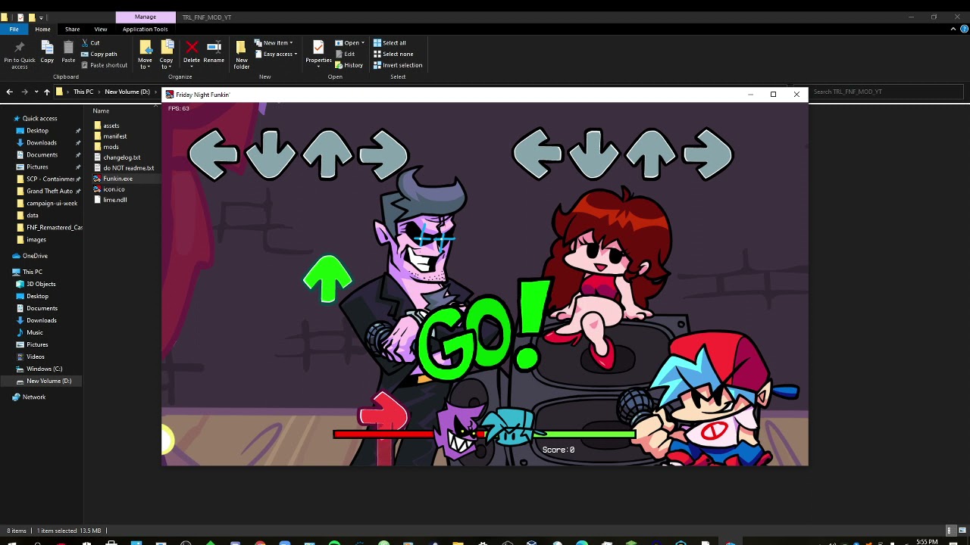Screen dimensions: 970x545
Task: Open Quick access in sidebar
Action: 39,118
